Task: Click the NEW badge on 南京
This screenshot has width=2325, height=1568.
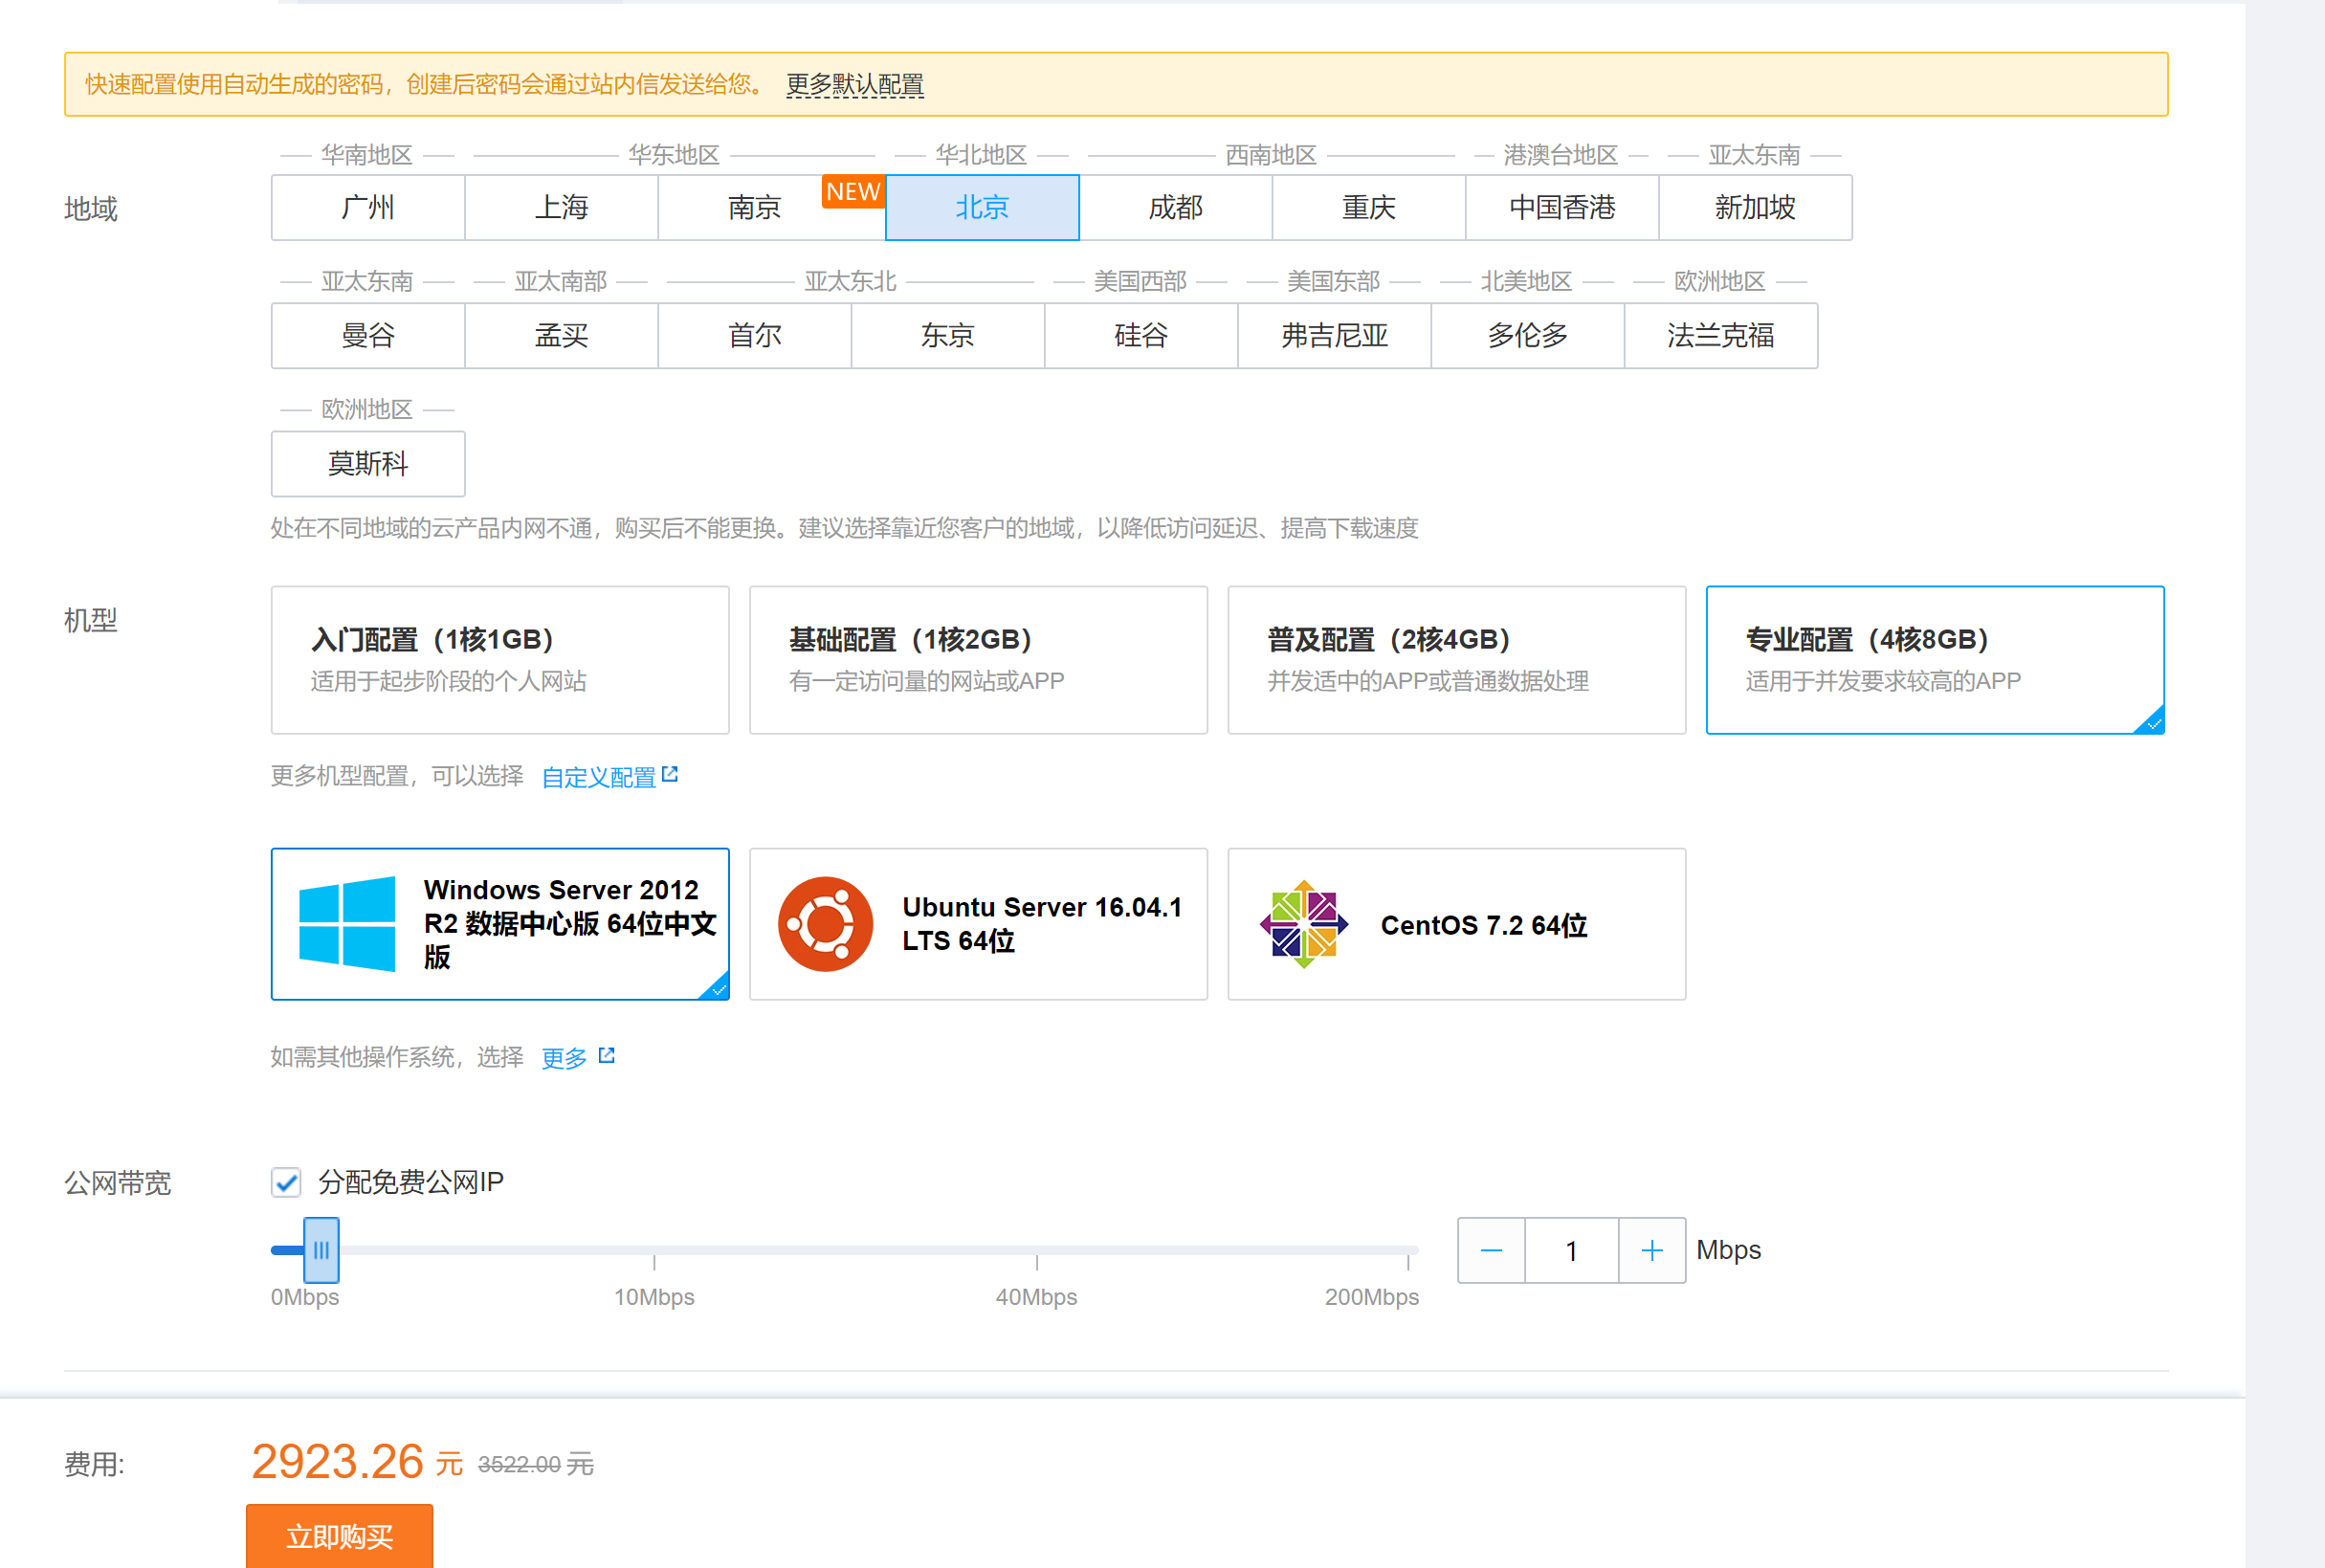Action: pyautogui.click(x=852, y=192)
